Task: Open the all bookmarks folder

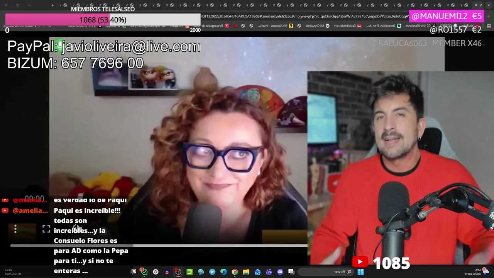Action: pos(21,25)
